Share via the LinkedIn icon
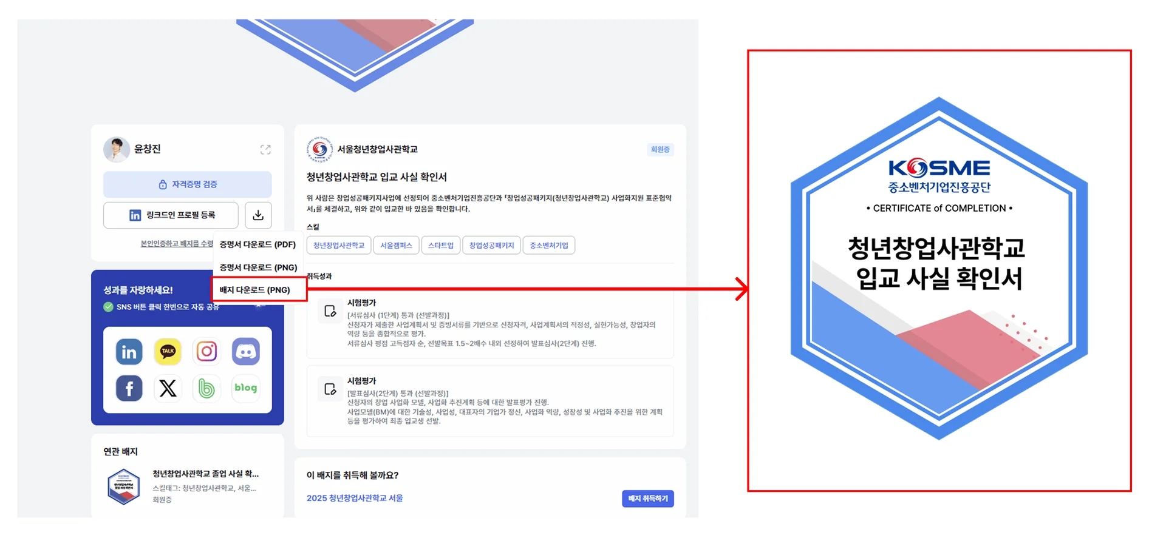This screenshot has width=1166, height=544. (x=129, y=352)
